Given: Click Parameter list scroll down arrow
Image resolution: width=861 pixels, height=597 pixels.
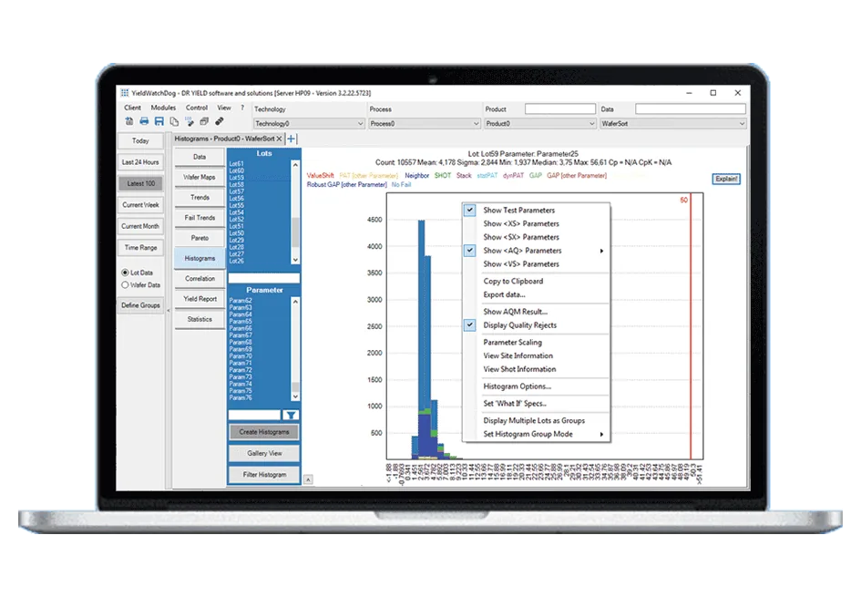Looking at the screenshot, I should (295, 396).
